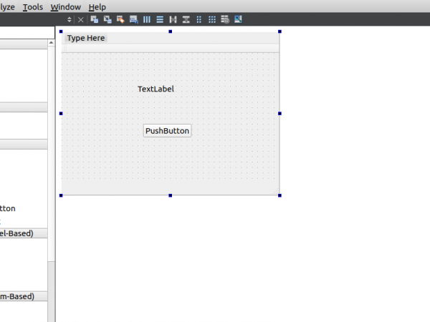Select the Edit Widgets mode icon

pos(94,19)
